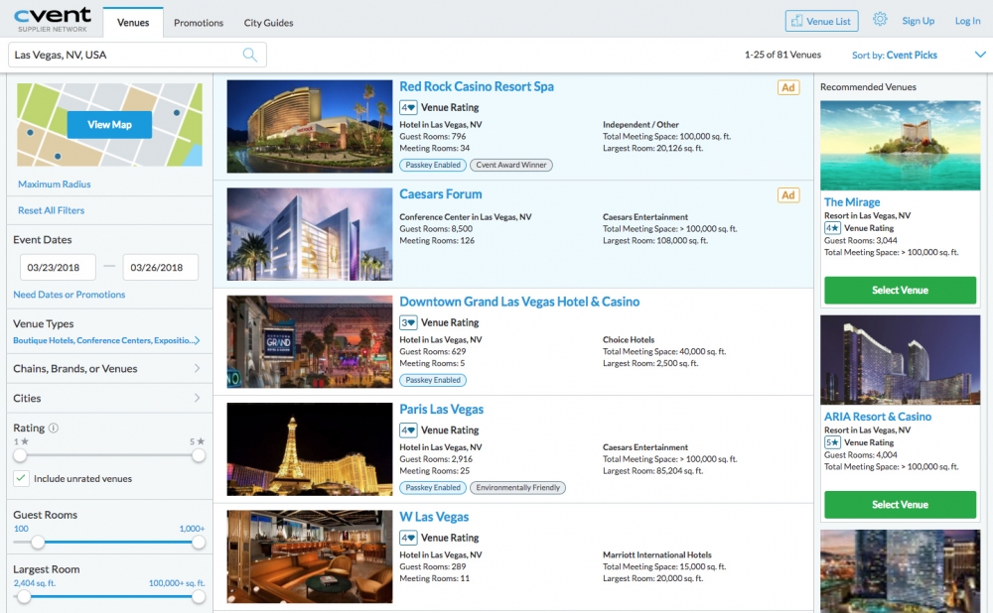Click the View Map button
The width and height of the screenshot is (993, 613).
pyautogui.click(x=109, y=125)
